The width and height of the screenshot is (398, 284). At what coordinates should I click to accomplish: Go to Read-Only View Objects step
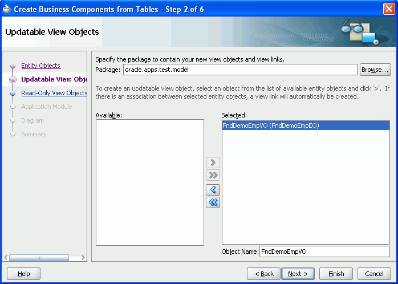54,93
